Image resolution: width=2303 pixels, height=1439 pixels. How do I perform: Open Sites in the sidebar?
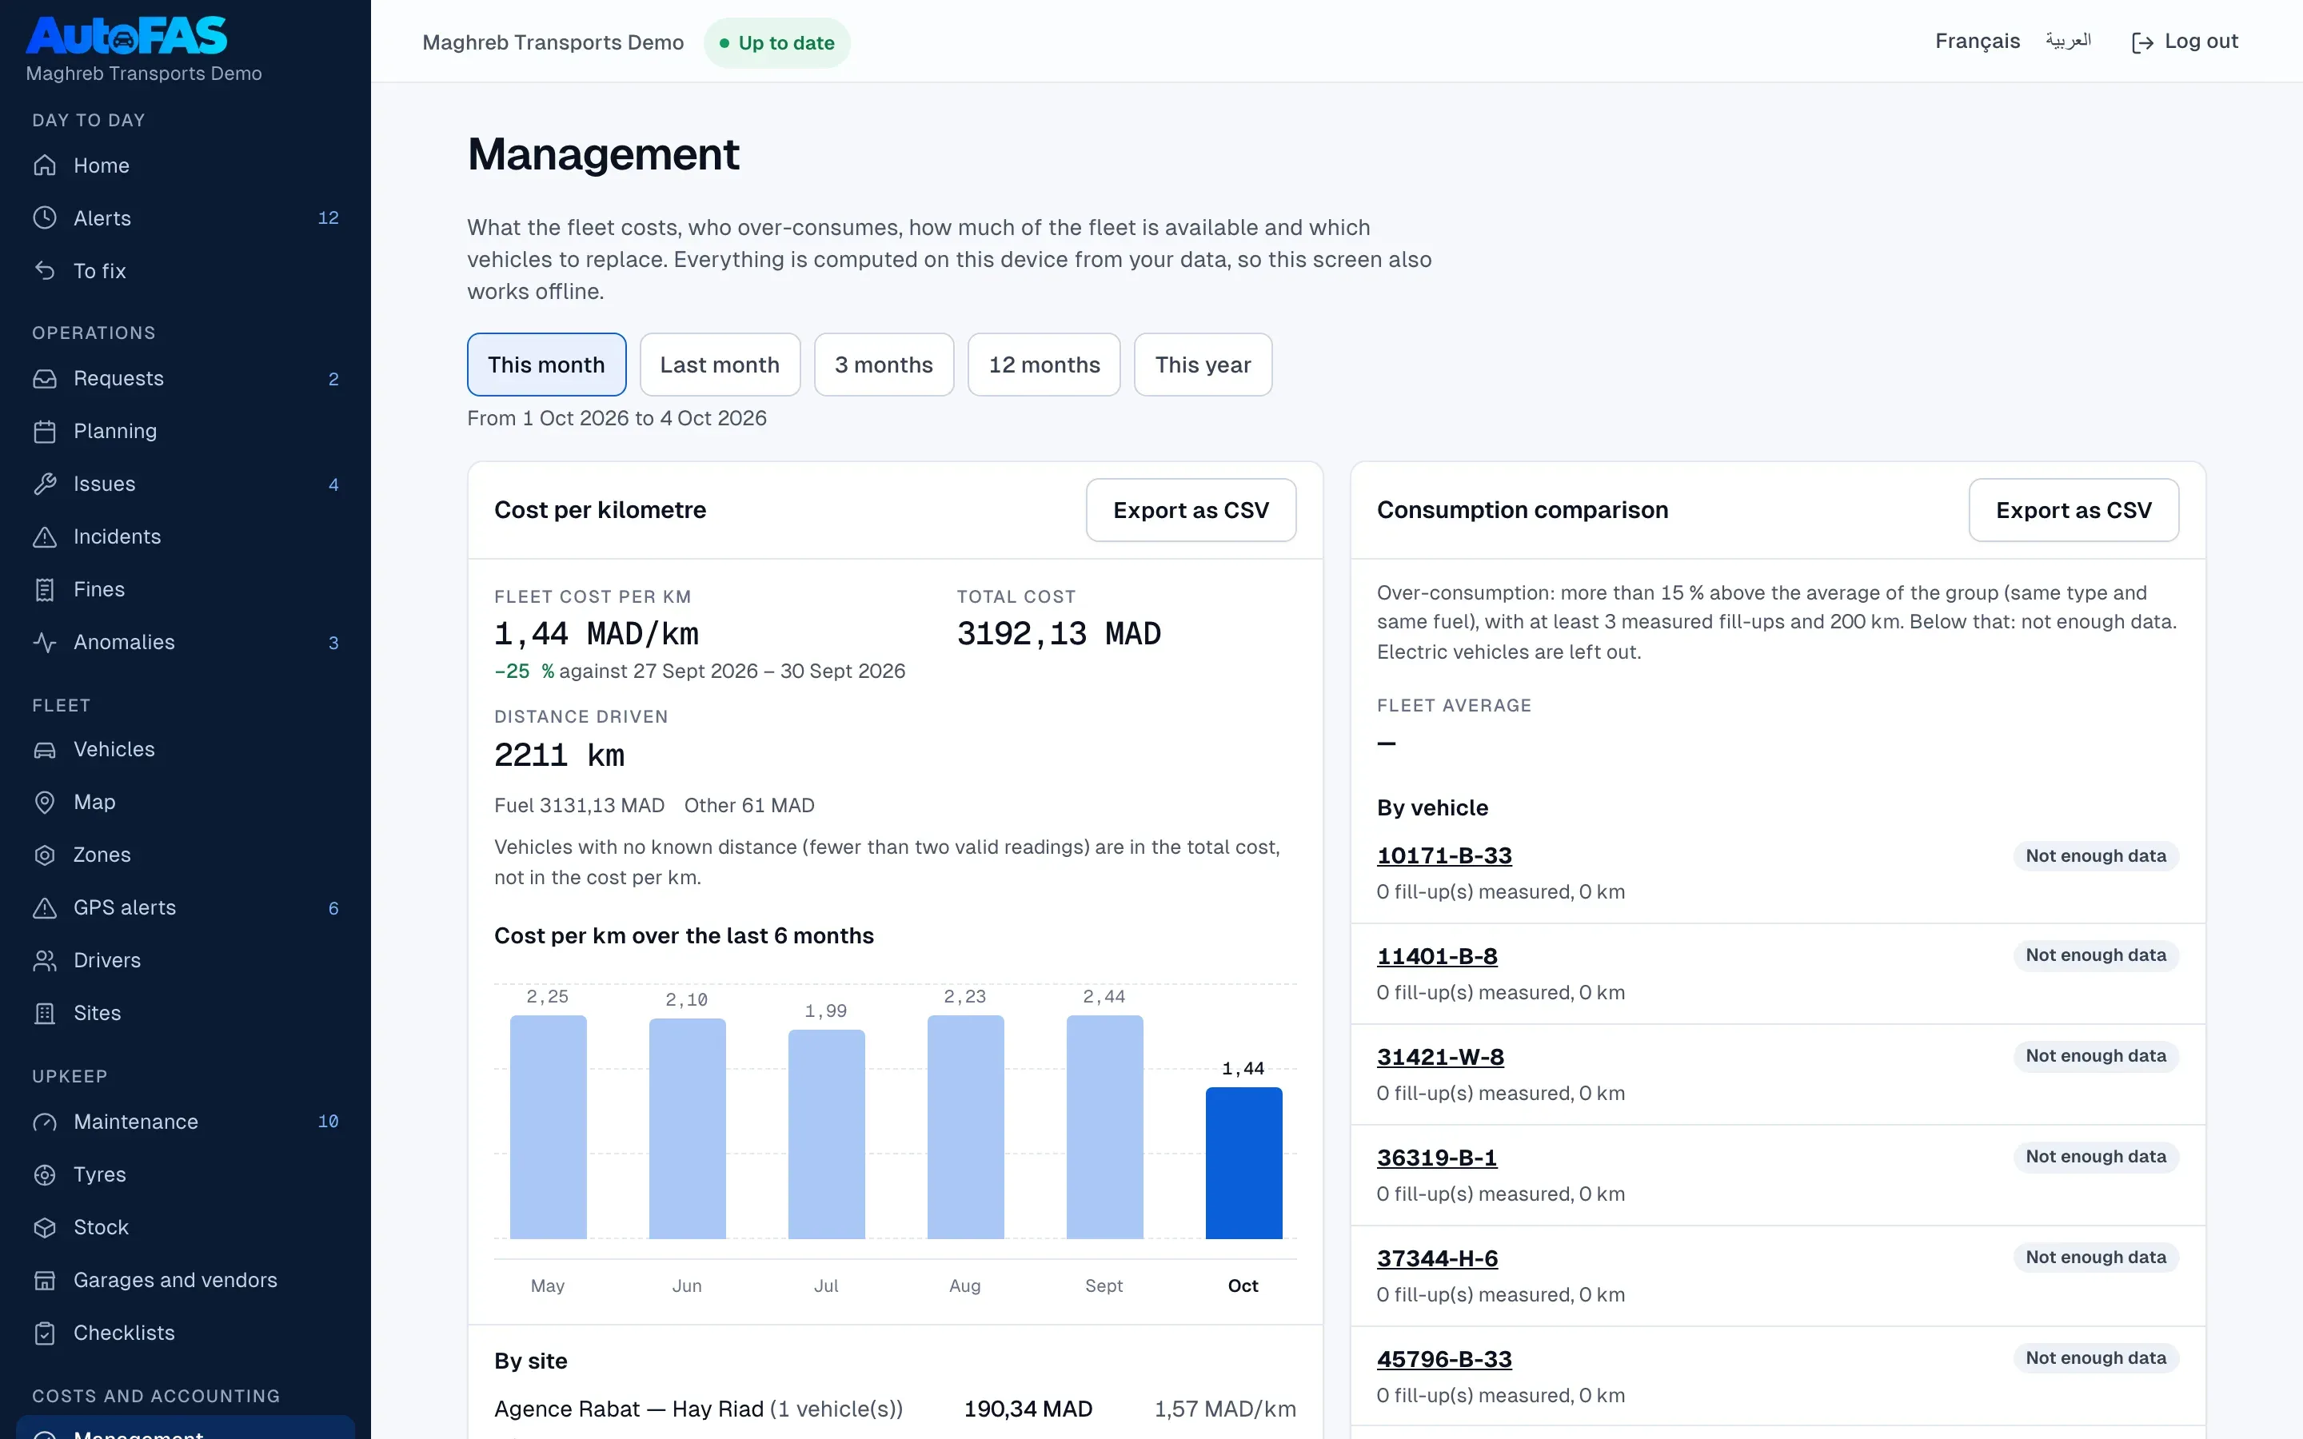point(185,1014)
